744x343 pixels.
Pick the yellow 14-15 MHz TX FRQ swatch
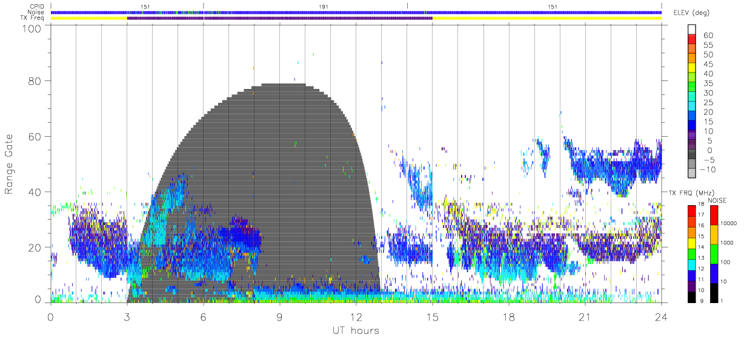[x=691, y=243]
